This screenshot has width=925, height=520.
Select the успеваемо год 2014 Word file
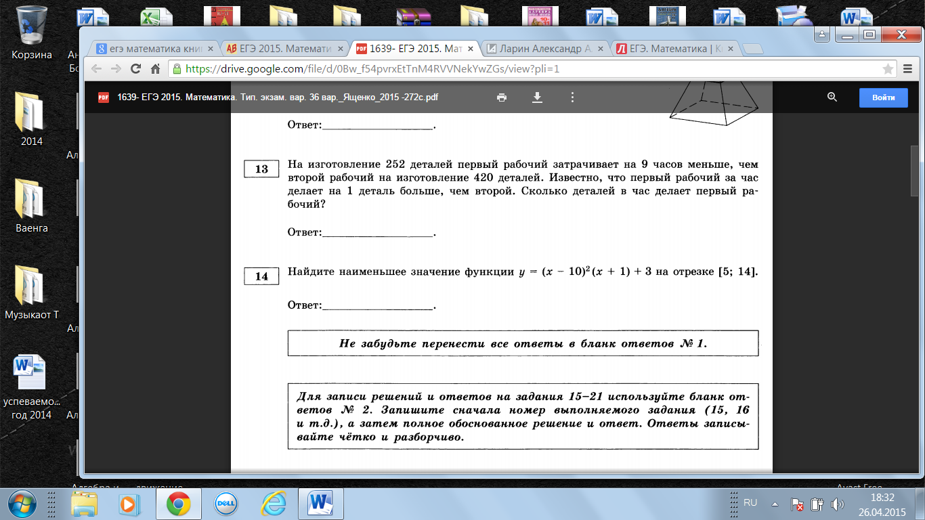click(32, 387)
